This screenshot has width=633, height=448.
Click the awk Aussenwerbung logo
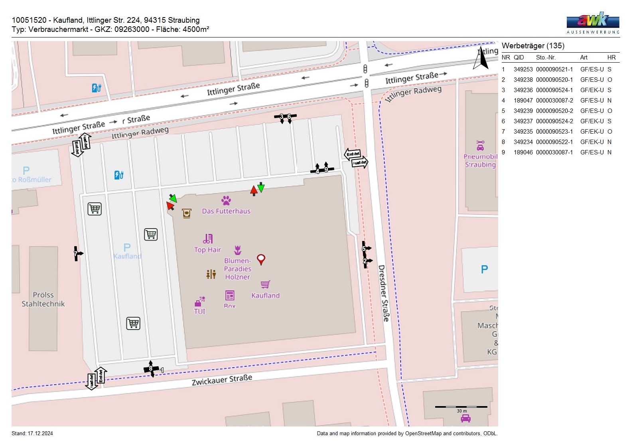pyautogui.click(x=593, y=23)
